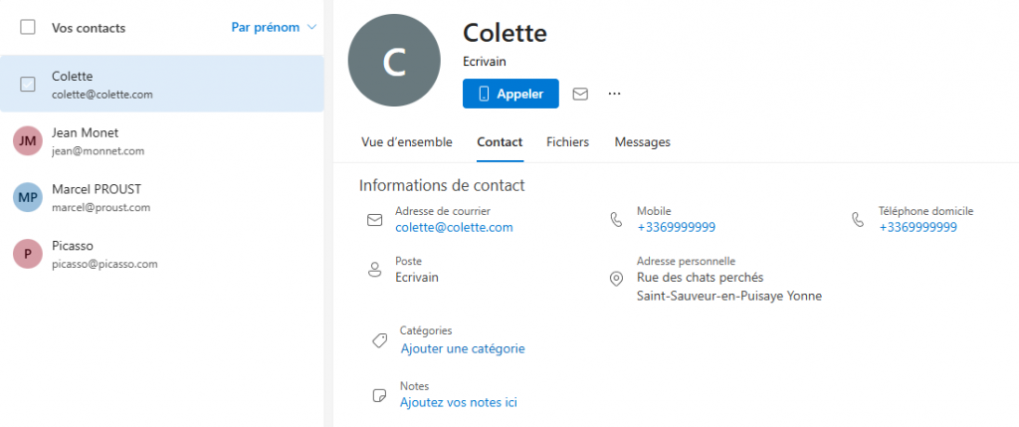The width and height of the screenshot is (1019, 427).
Task: Open the Fichiers tab
Action: (x=567, y=142)
